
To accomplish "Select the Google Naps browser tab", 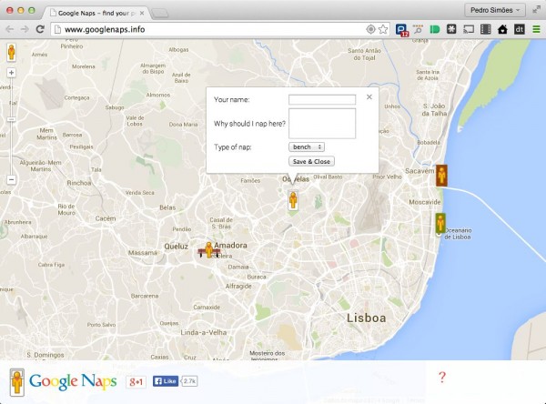I will tap(96, 14).
